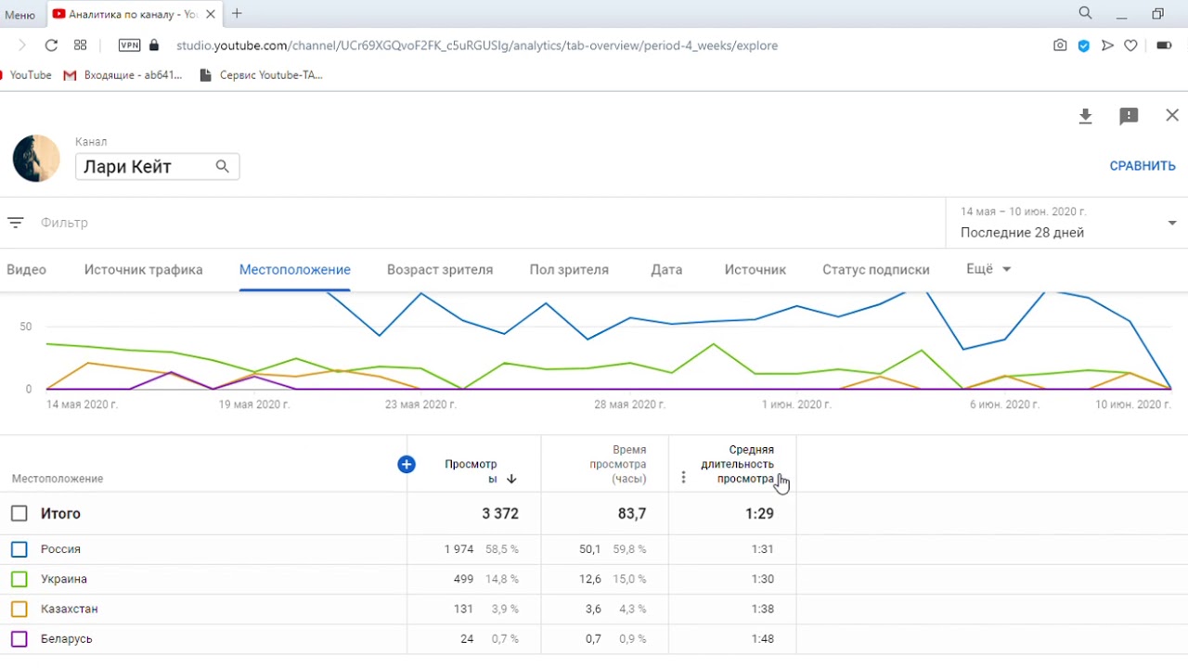The height and width of the screenshot is (668, 1188).
Task: Download the analytics report
Action: (1085, 116)
